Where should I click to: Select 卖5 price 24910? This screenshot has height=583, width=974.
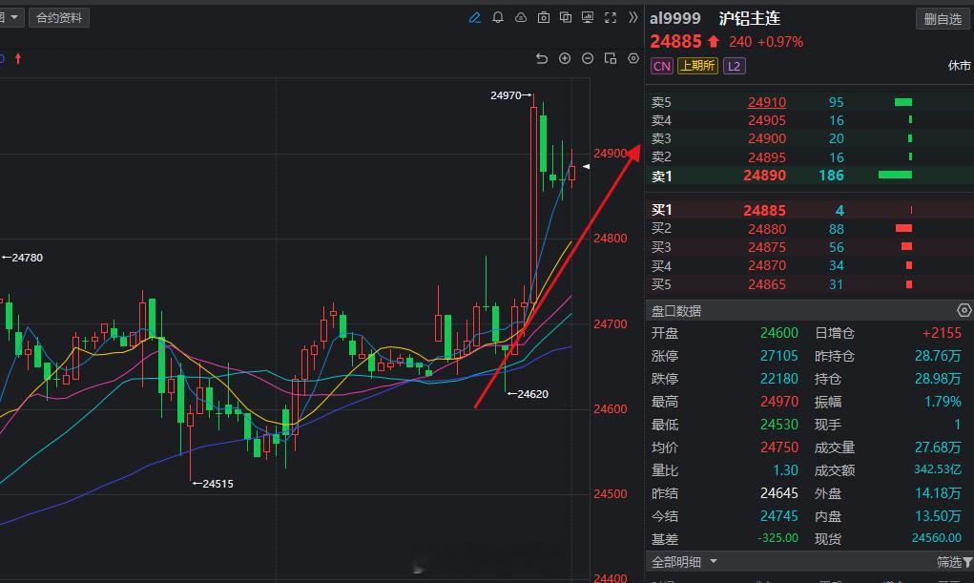pyautogui.click(x=767, y=102)
